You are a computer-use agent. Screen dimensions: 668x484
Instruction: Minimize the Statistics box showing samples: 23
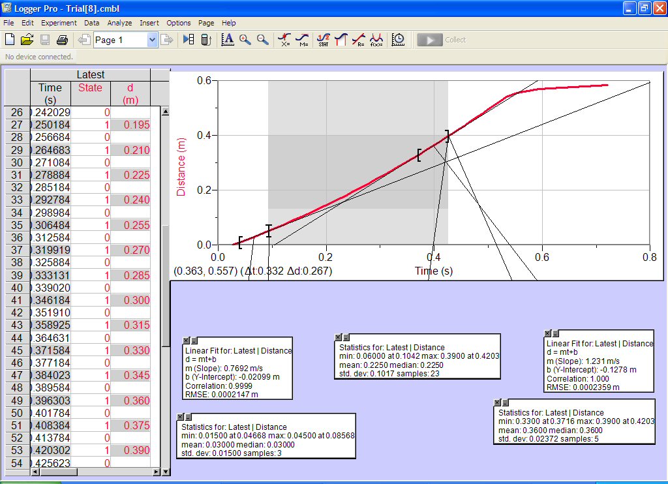tap(346, 337)
